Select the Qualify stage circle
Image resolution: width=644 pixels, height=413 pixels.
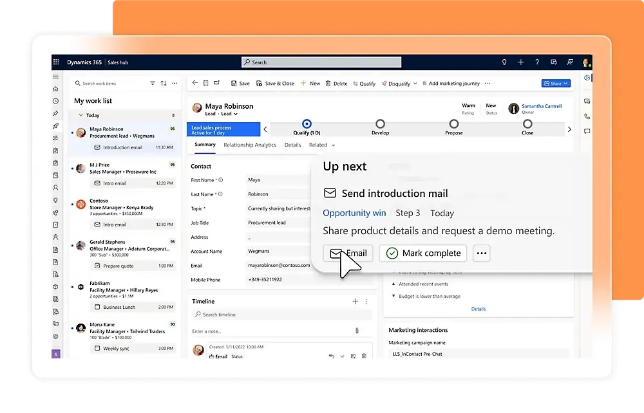click(x=307, y=124)
